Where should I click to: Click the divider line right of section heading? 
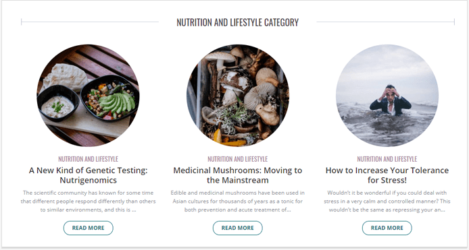(386, 22)
